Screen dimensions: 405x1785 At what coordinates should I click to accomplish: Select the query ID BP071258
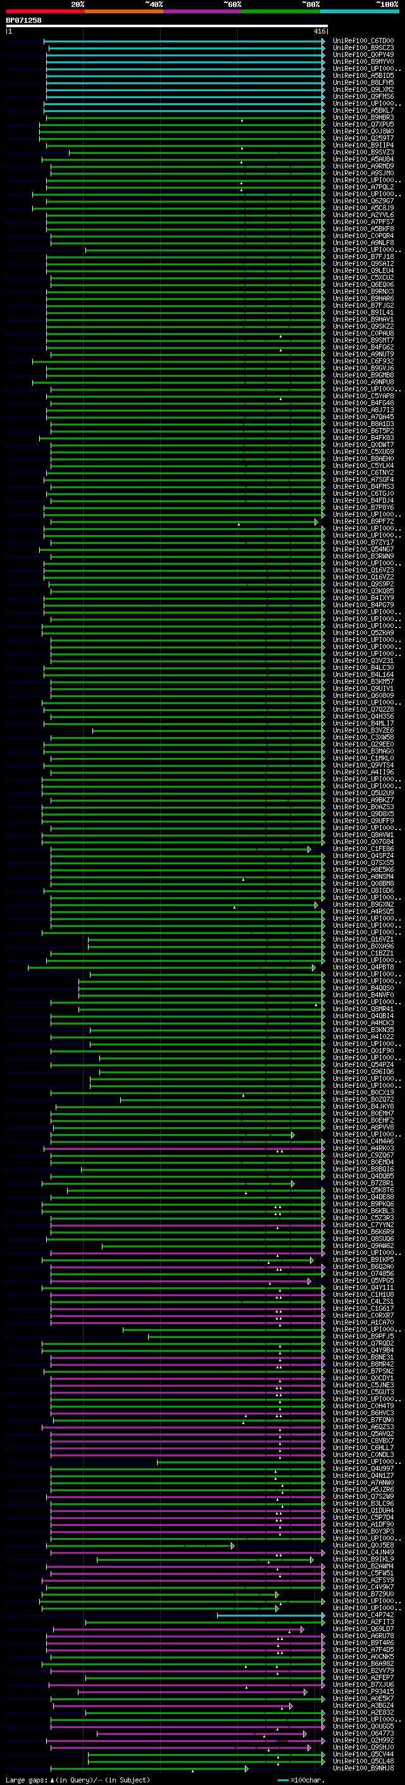click(x=23, y=21)
